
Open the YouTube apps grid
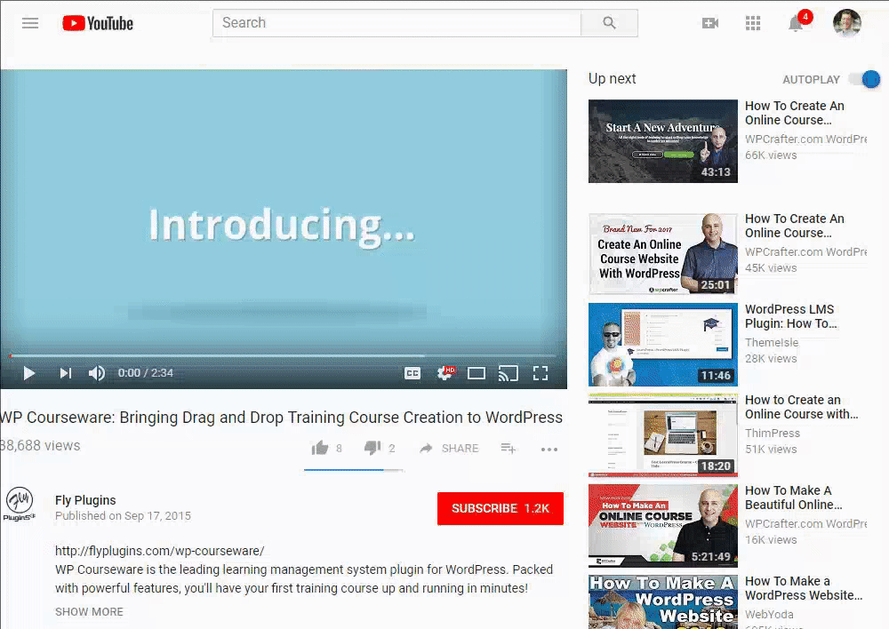click(x=752, y=23)
